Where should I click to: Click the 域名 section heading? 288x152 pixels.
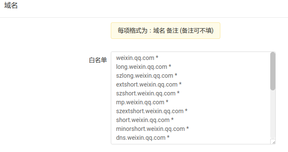point(11,5)
